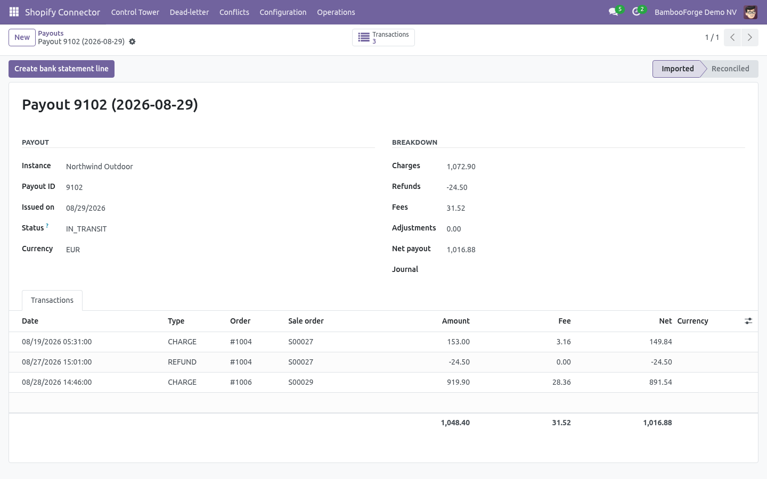
Task: Sort by the Net column header
Action: tap(665, 321)
